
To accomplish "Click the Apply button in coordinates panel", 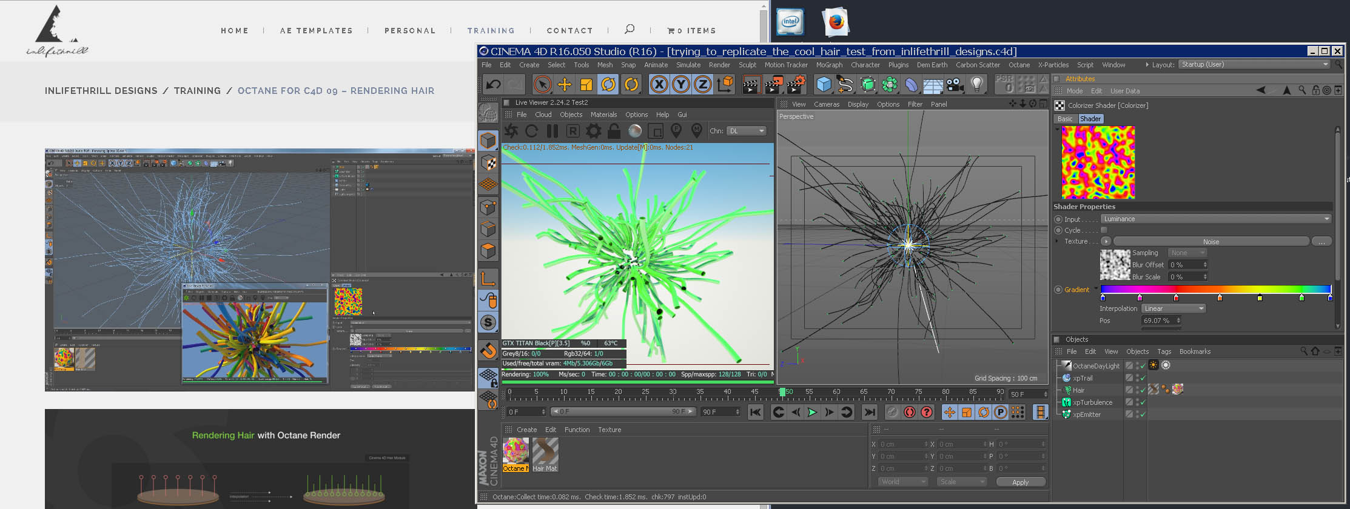I will point(1020,482).
